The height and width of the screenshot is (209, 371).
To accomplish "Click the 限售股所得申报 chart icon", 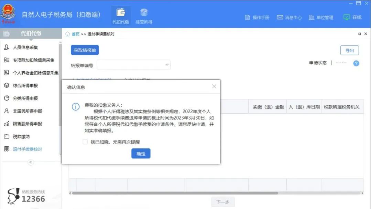I will (x=7, y=124).
